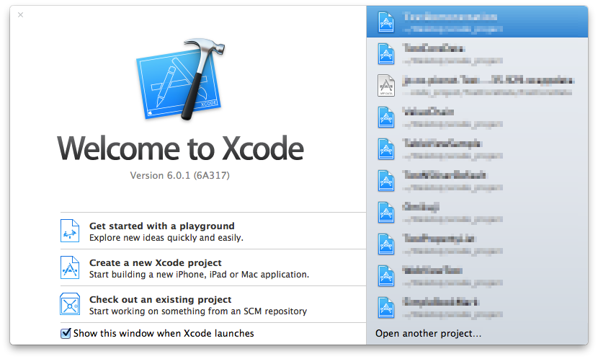Select 'Get started with a playground'

coord(161,226)
